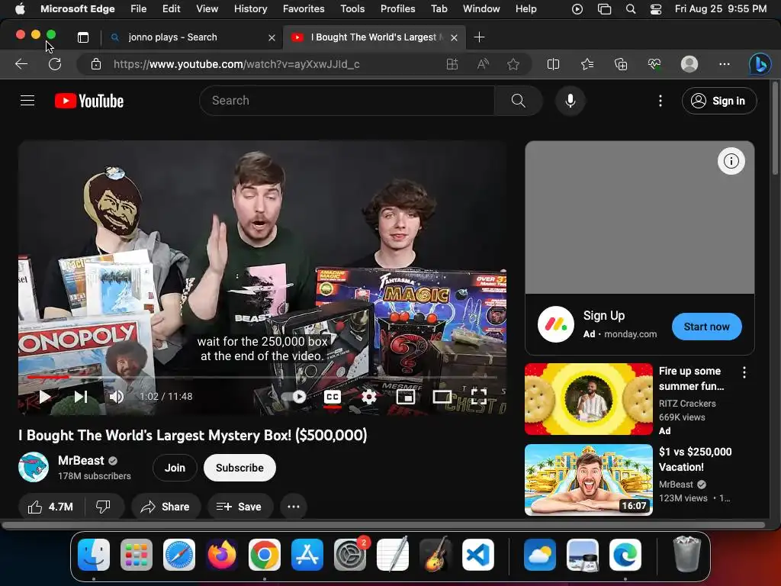Skip to next video
This screenshot has width=781, height=586.
coord(81,397)
